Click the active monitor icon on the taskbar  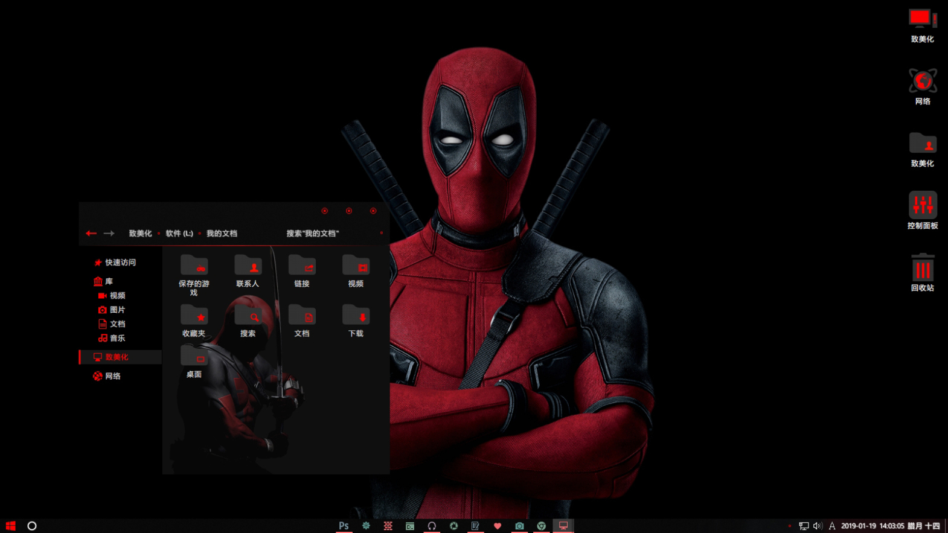click(563, 526)
